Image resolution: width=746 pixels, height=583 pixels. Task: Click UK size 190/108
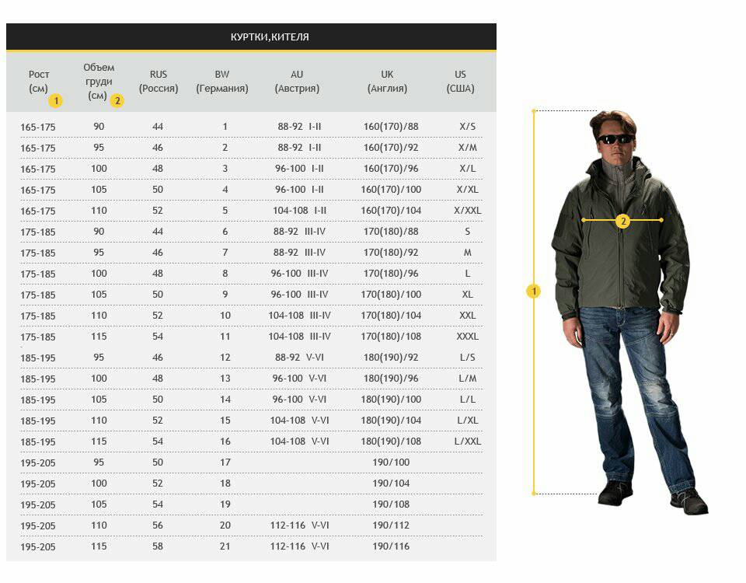391,504
